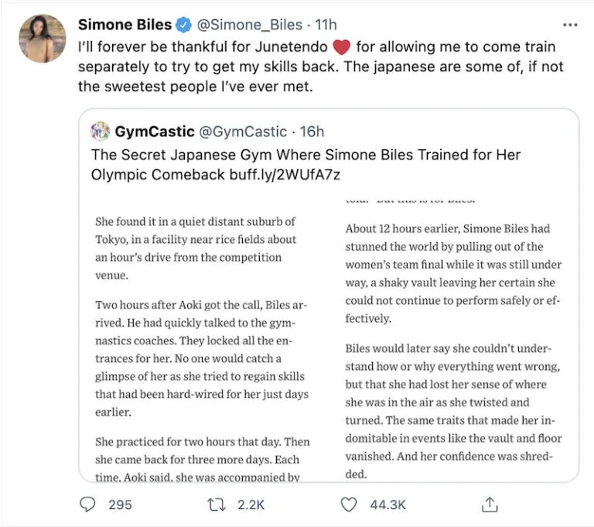The image size is (594, 527).
Task: Click the blue verified badge
Action: tap(183, 26)
